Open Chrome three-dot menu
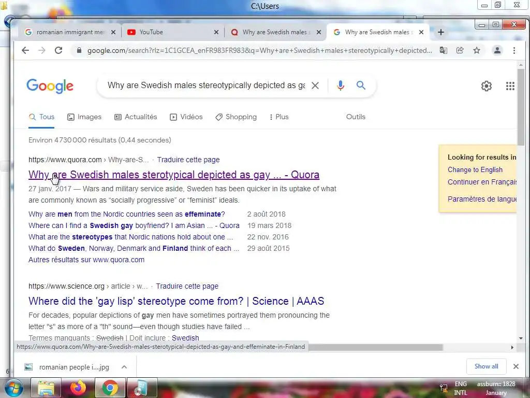The height and width of the screenshot is (398, 530). [x=514, y=50]
